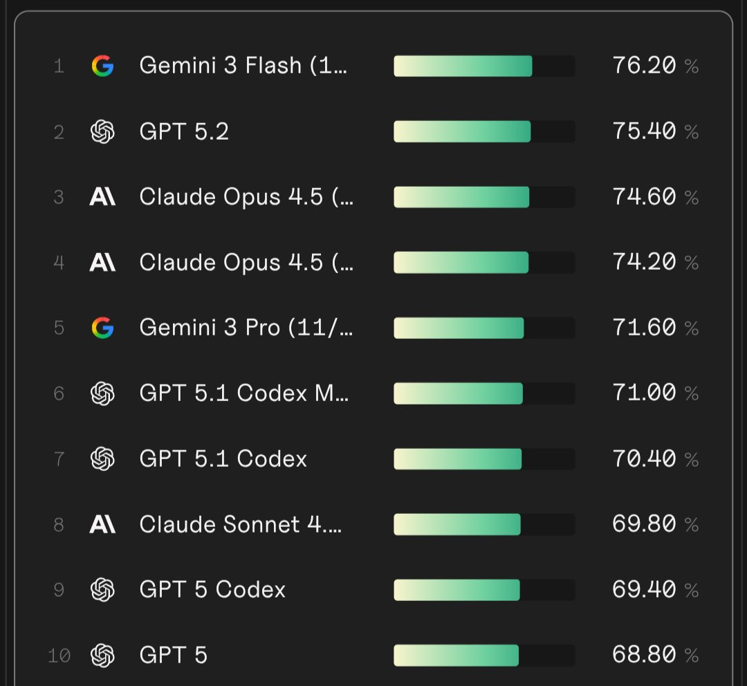Open the GPT 5 model entry
Image resolution: width=747 pixels, height=686 pixels.
[174, 655]
